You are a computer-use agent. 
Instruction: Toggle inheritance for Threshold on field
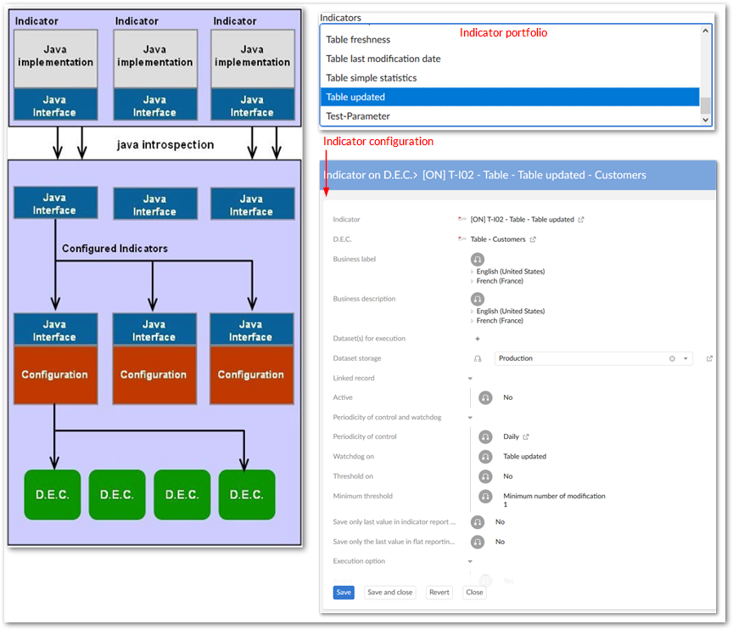[485, 476]
